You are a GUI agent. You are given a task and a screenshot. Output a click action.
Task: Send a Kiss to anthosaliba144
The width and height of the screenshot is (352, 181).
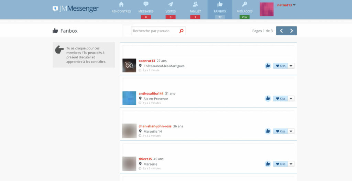click(x=280, y=99)
